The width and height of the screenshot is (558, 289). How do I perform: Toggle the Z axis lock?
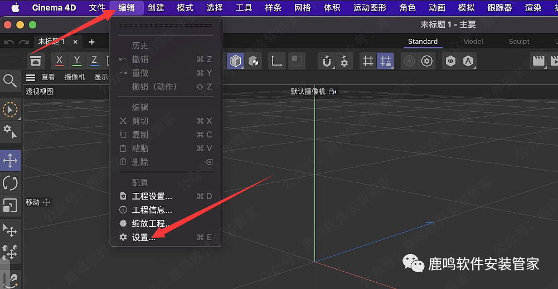[x=94, y=61]
